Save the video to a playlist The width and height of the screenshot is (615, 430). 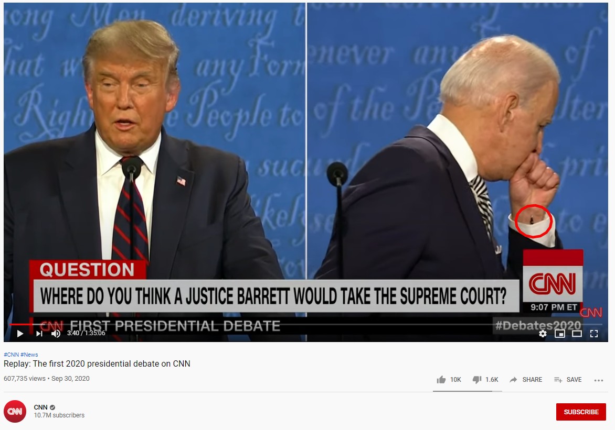point(568,380)
